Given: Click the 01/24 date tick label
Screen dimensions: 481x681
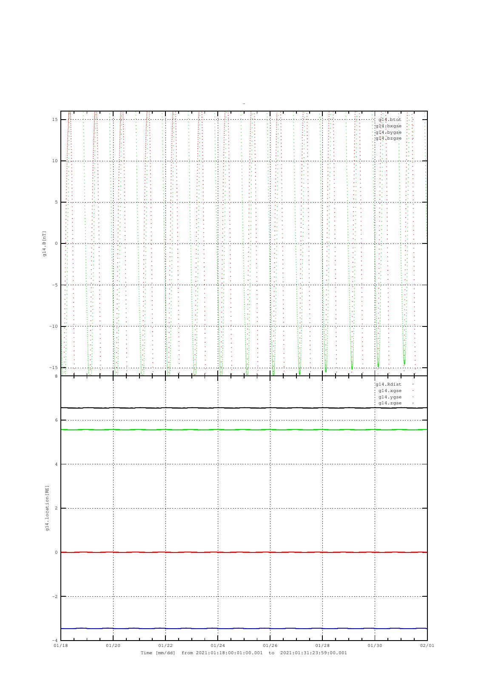Looking at the screenshot, I should click(218, 645).
